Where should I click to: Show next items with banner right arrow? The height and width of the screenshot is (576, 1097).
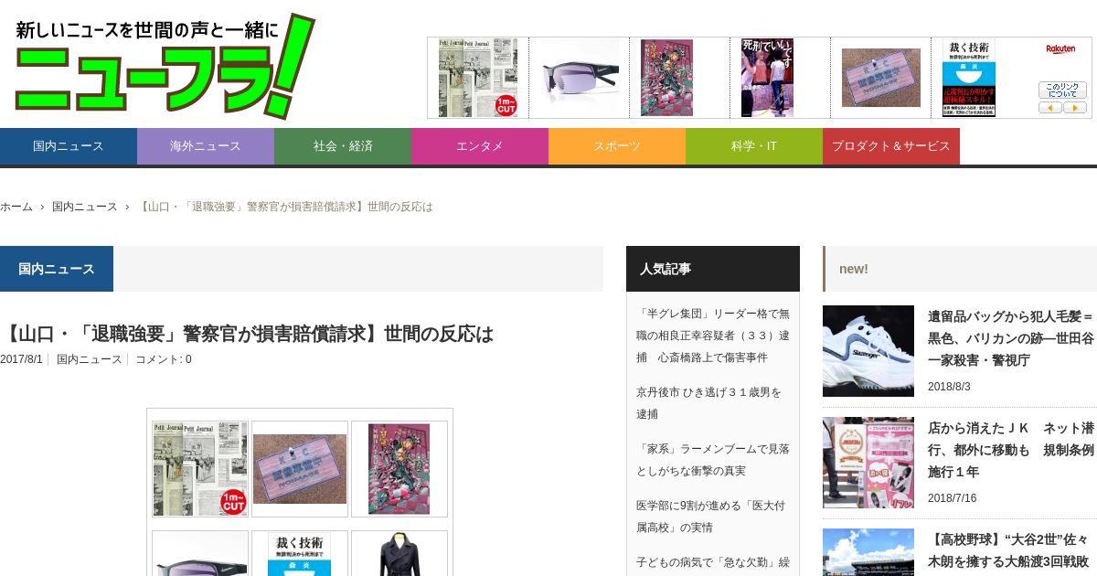coord(1075,108)
